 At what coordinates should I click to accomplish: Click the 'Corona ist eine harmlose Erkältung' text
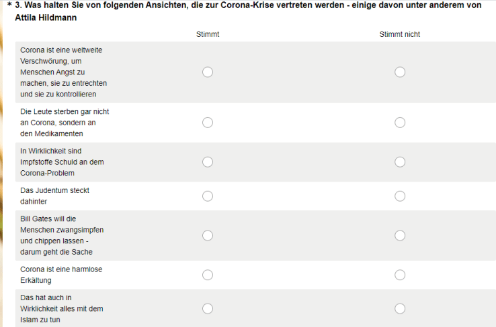(61, 275)
